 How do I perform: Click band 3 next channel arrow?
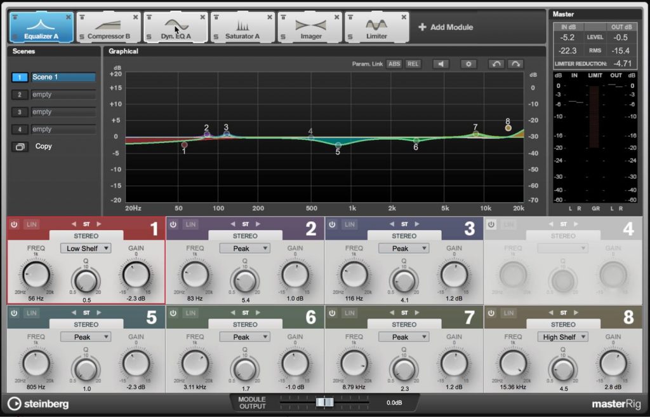(416, 224)
